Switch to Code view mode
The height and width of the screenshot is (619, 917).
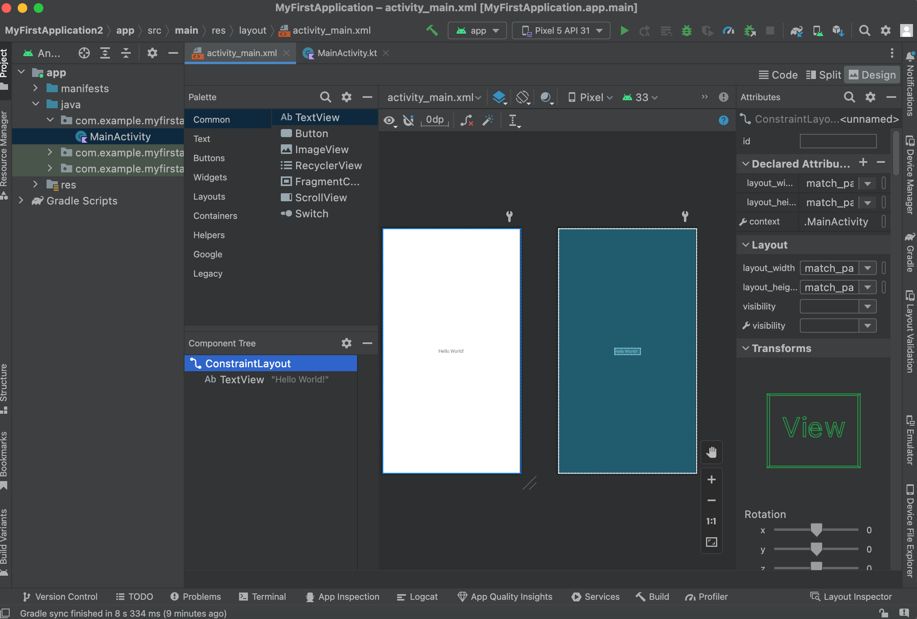click(x=778, y=75)
